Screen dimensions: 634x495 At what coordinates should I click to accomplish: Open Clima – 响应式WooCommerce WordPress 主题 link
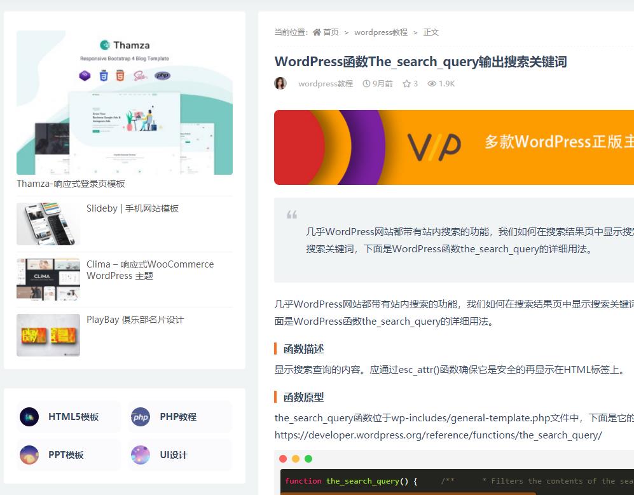pyautogui.click(x=150, y=270)
